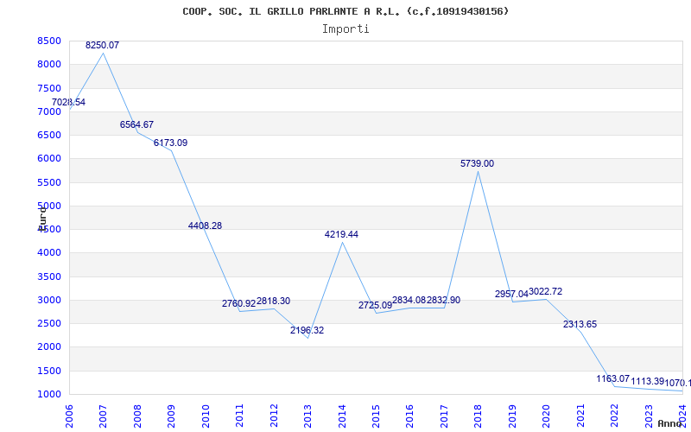Select the 2196.32 data label

pyautogui.click(x=307, y=330)
